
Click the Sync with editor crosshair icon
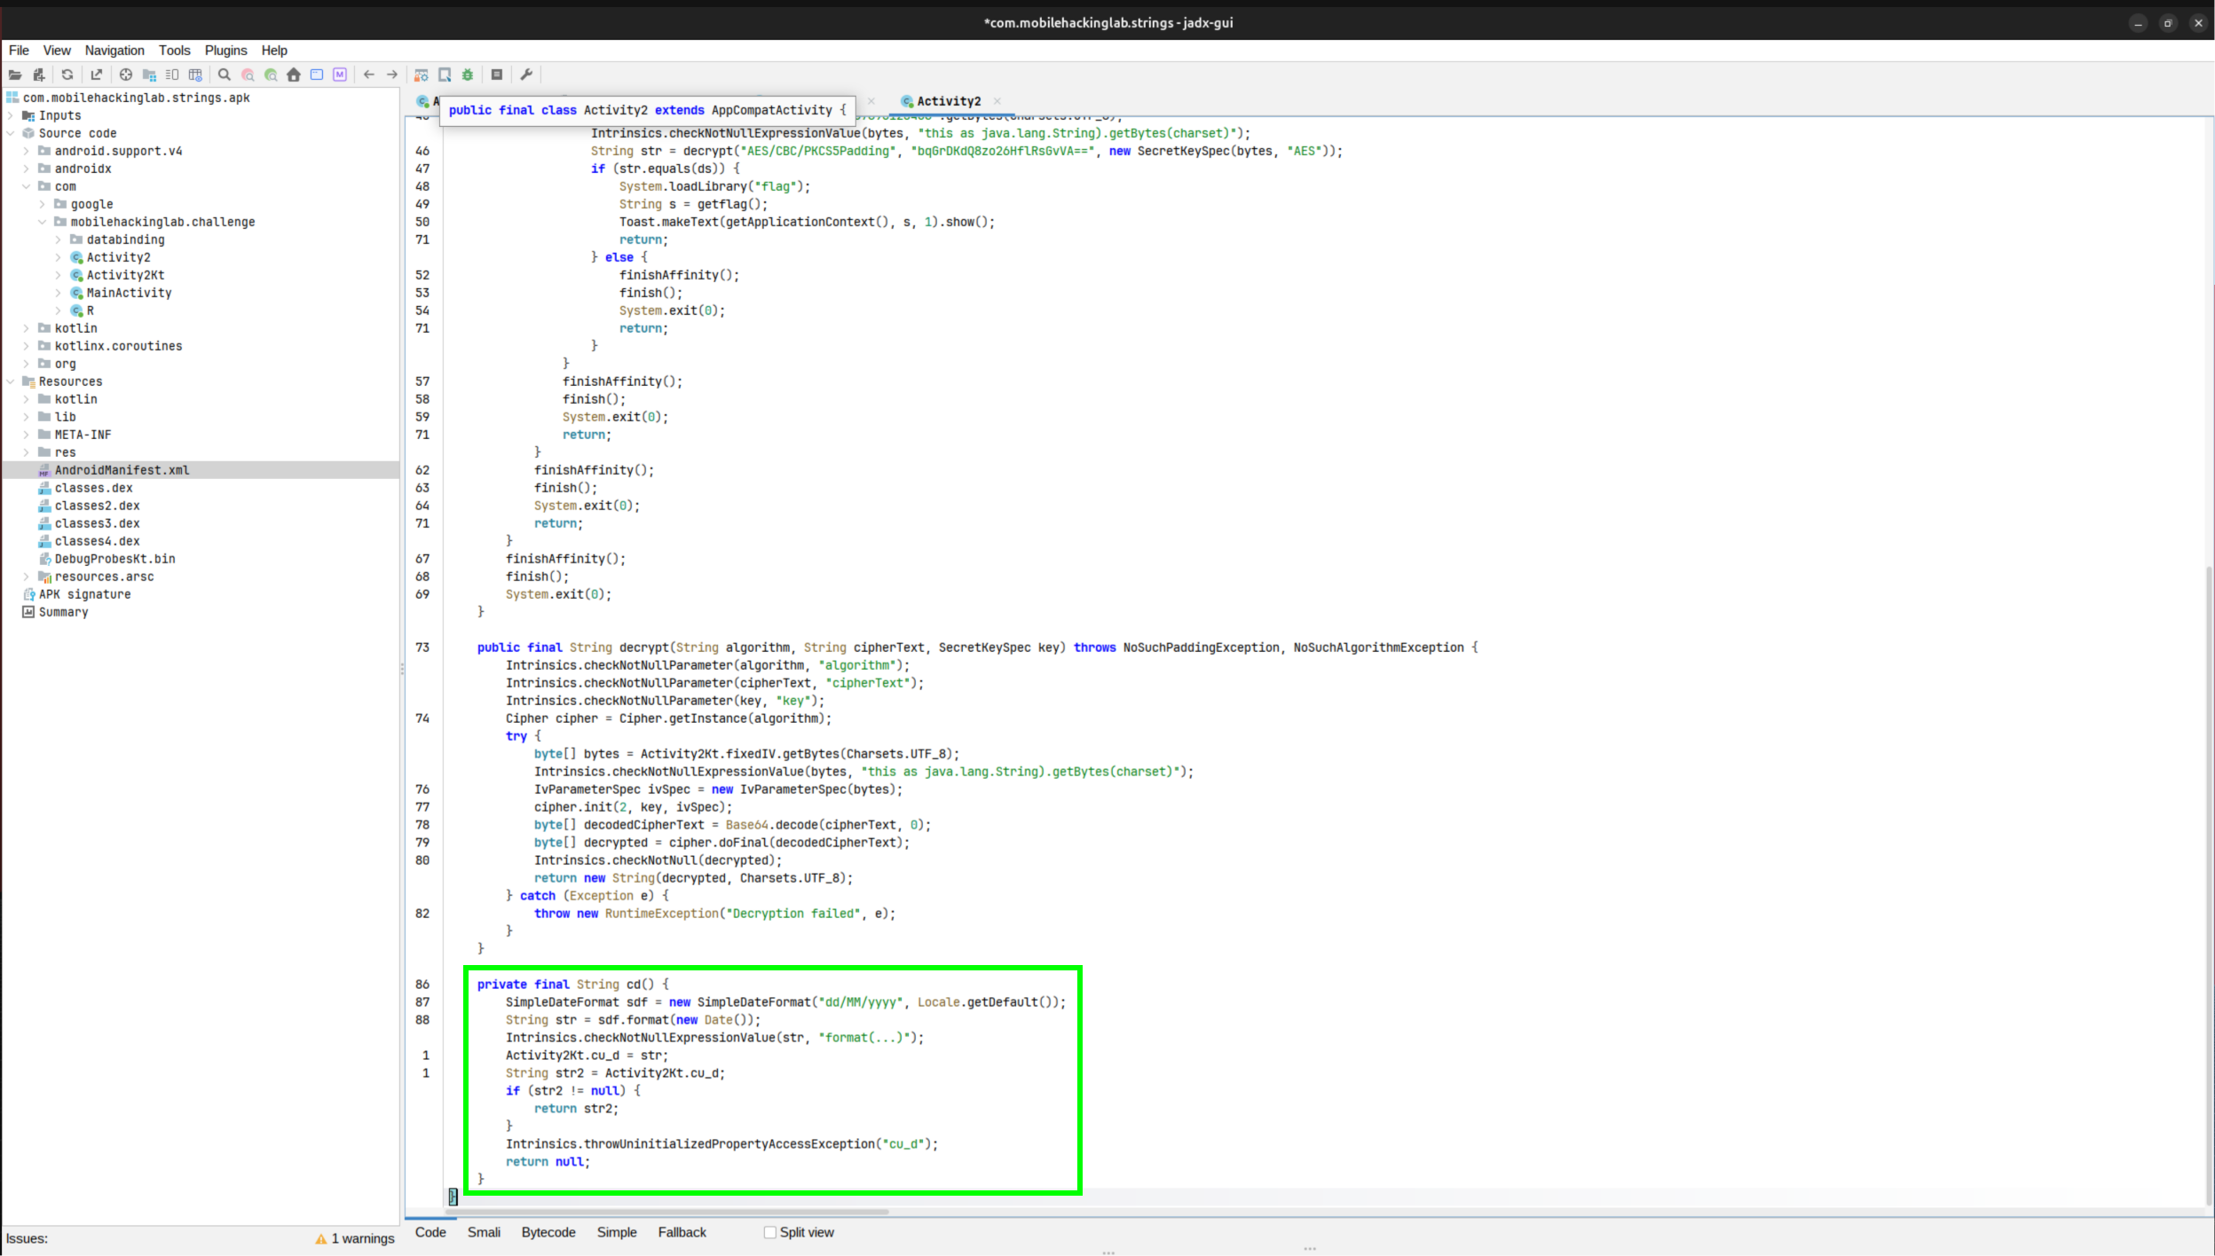tap(126, 75)
